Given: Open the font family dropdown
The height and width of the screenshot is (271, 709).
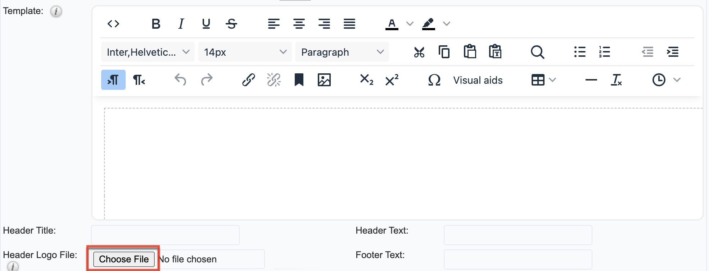Looking at the screenshot, I should 148,52.
